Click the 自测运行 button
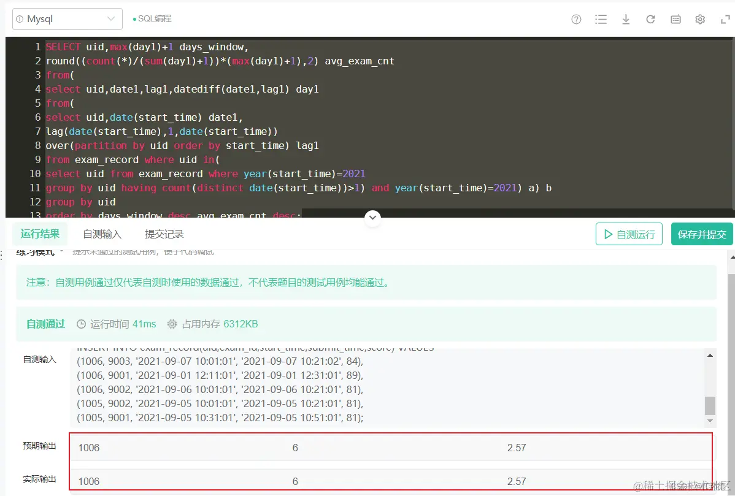The width and height of the screenshot is (735, 496). (629, 234)
